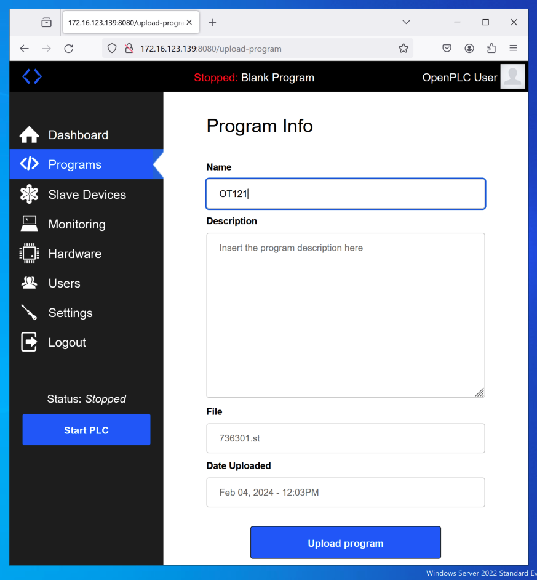This screenshot has height=580, width=537.
Task: Click the insecure connection padlock icon
Action: [129, 49]
